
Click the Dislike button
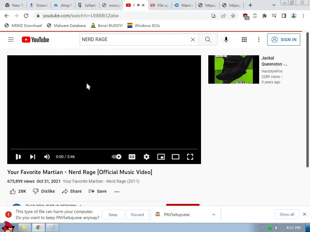click(44, 191)
